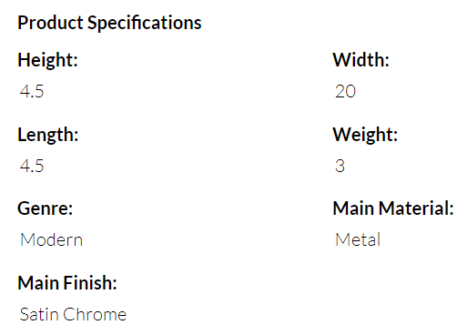The height and width of the screenshot is (335, 467).
Task: Click the Modern genre value
Action: tap(51, 239)
